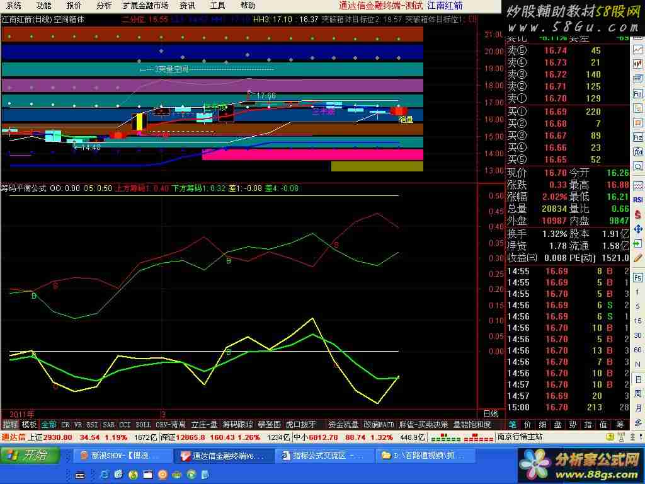This screenshot has height=484, width=645.
Task: Select the 模板 tab at bottom
Action: (29, 424)
